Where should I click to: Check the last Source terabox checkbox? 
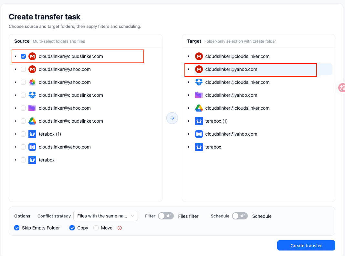[x=23, y=160]
